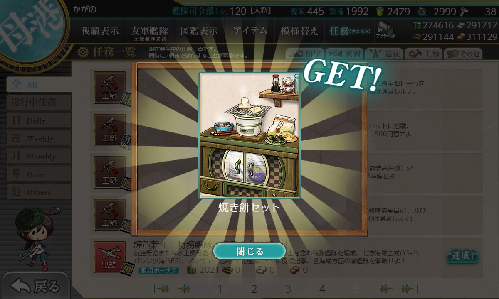Open 戦績表示 in the top menu
This screenshot has width=499, height=299.
point(100,31)
